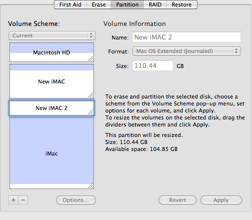Click the Volume Scheme: label
Screen dimensions: 252x220
(x=34, y=23)
